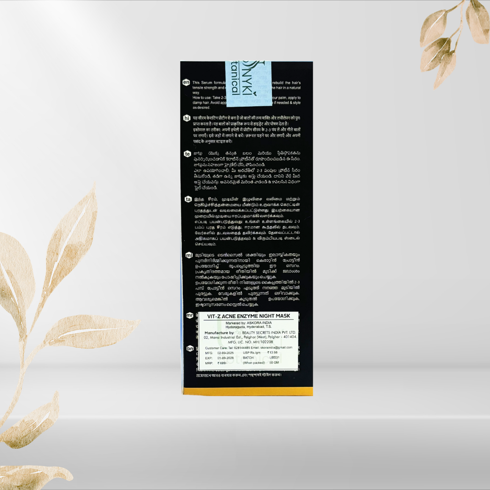Click the USP value '₹ 13.98'

click(x=272, y=353)
